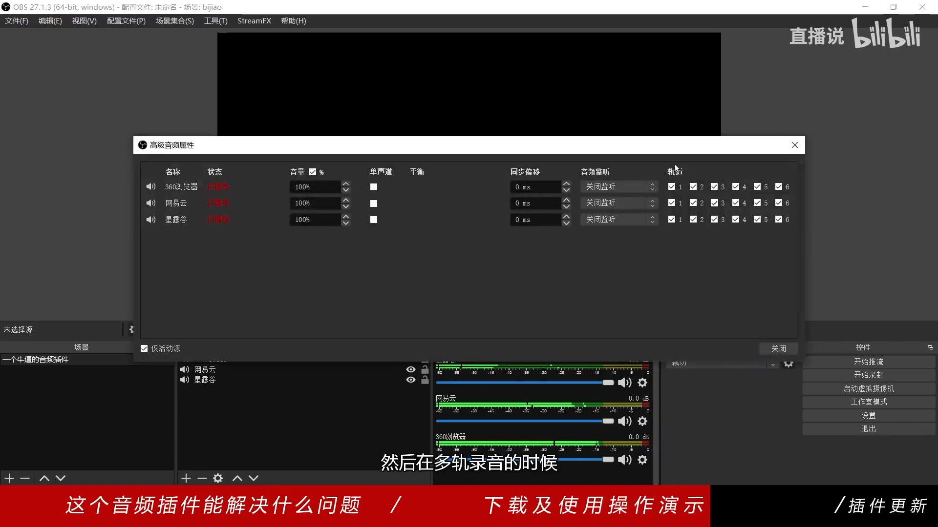
Task: Hide the 星露谷 source eye icon
Action: pyautogui.click(x=411, y=380)
